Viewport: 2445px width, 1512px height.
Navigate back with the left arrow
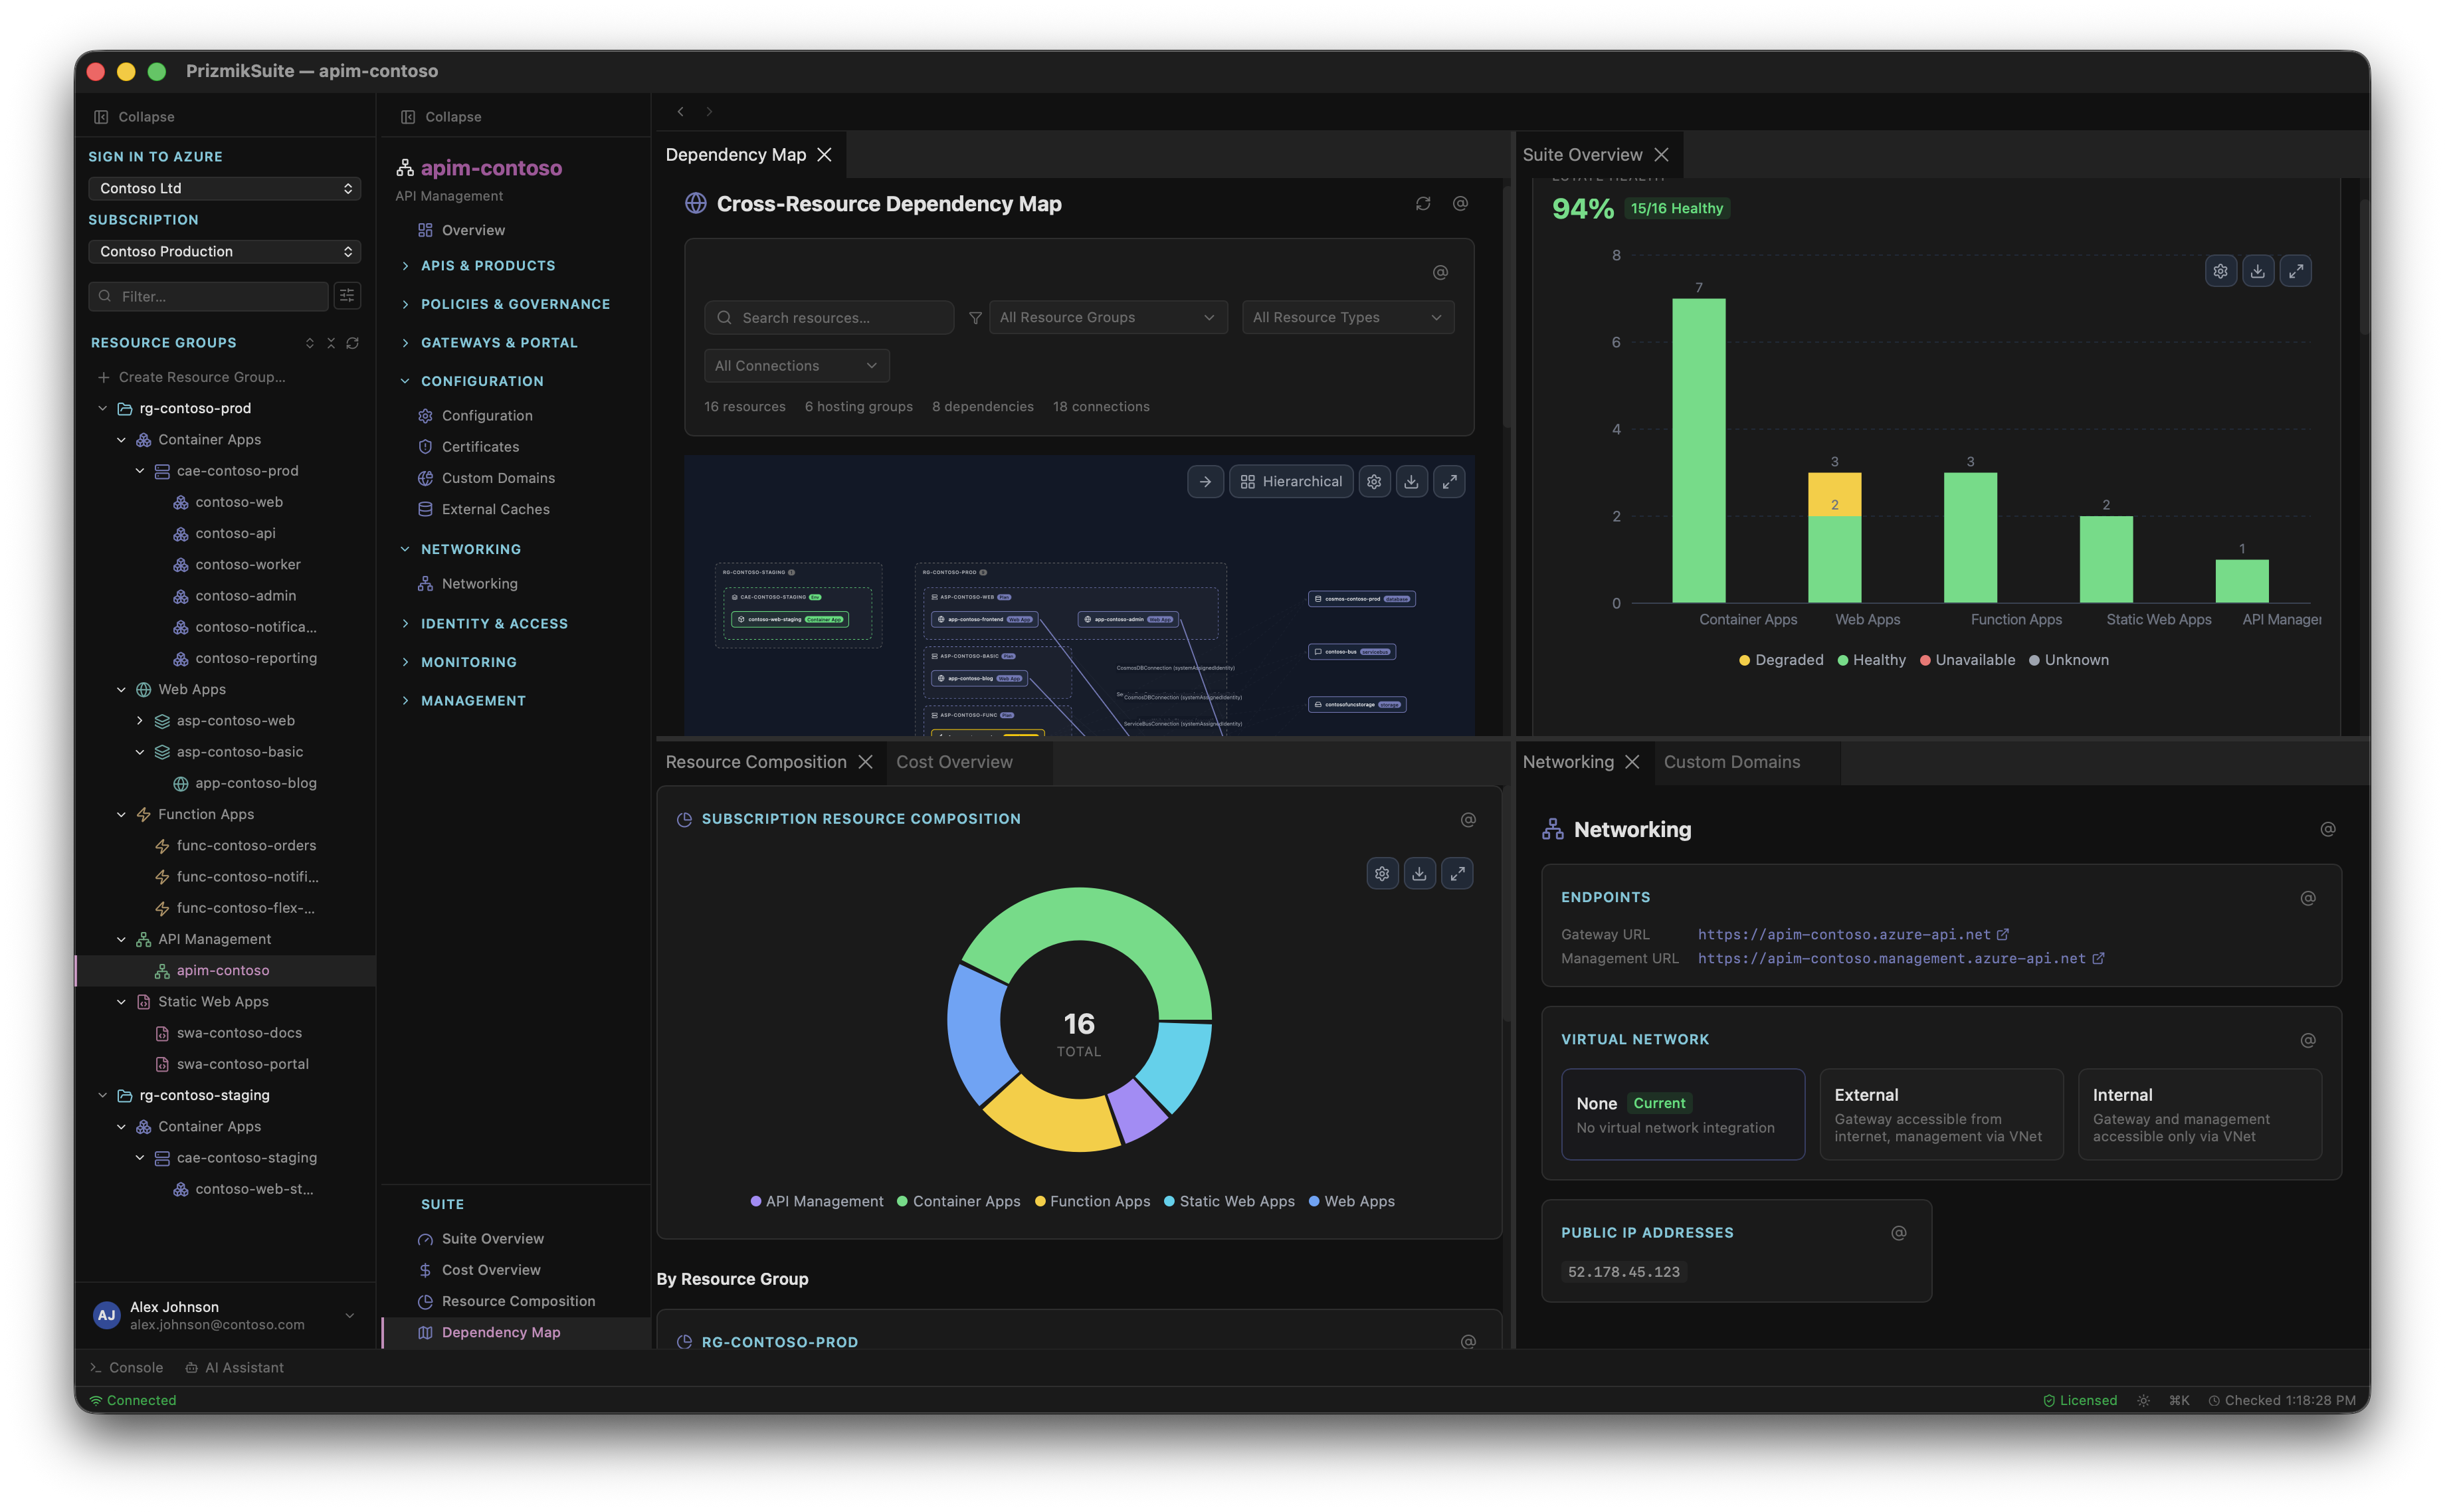[x=680, y=112]
